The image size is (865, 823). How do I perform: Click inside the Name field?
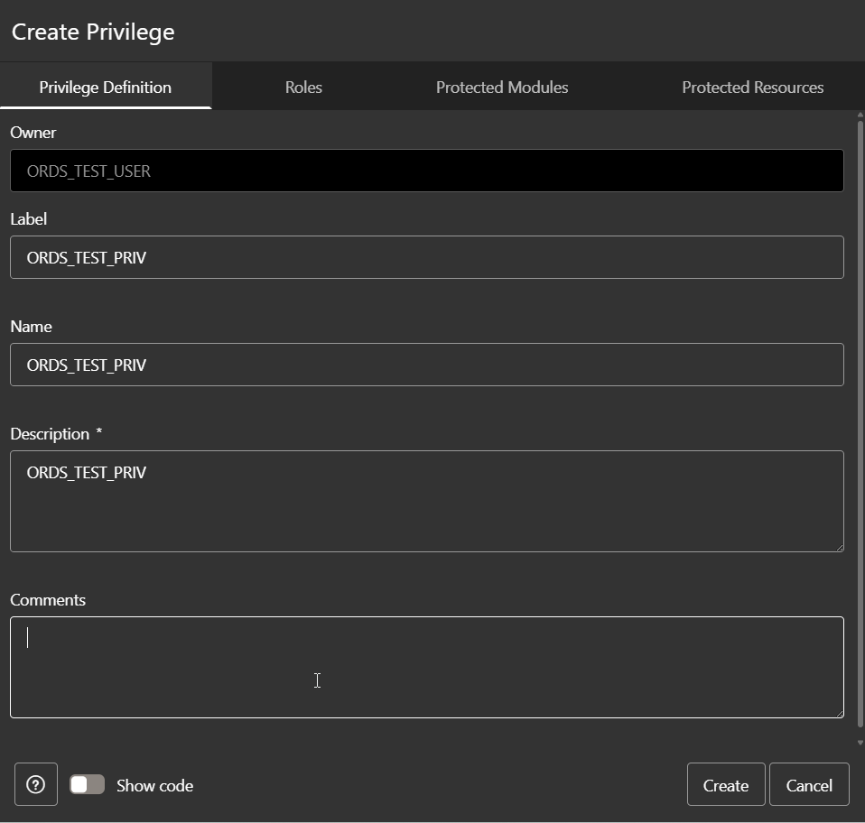coord(426,365)
